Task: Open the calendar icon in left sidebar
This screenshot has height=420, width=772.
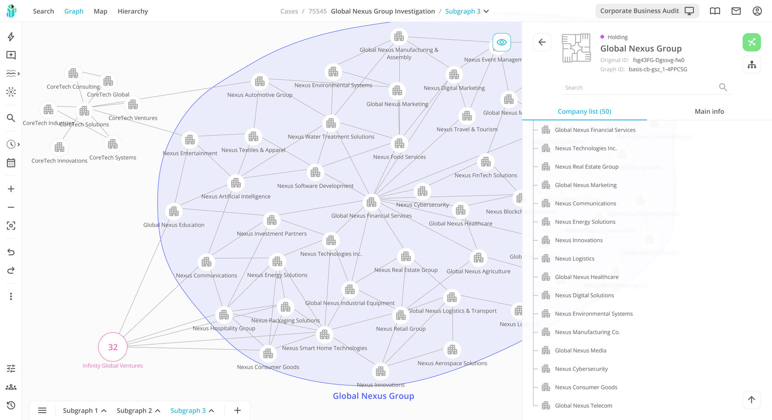Action: click(11, 163)
